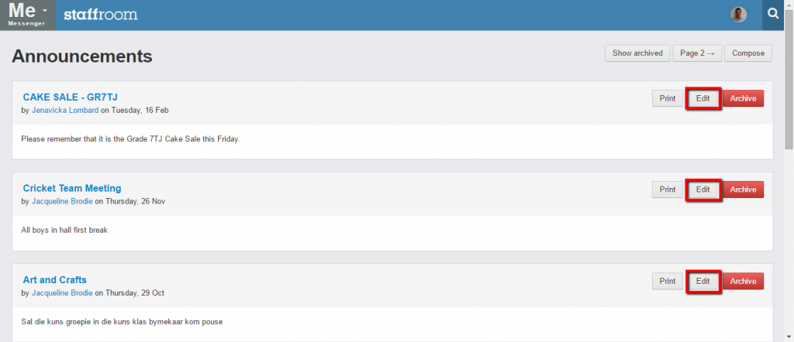Edit the CAKE SALE - GR7TJ announcement

(x=703, y=98)
